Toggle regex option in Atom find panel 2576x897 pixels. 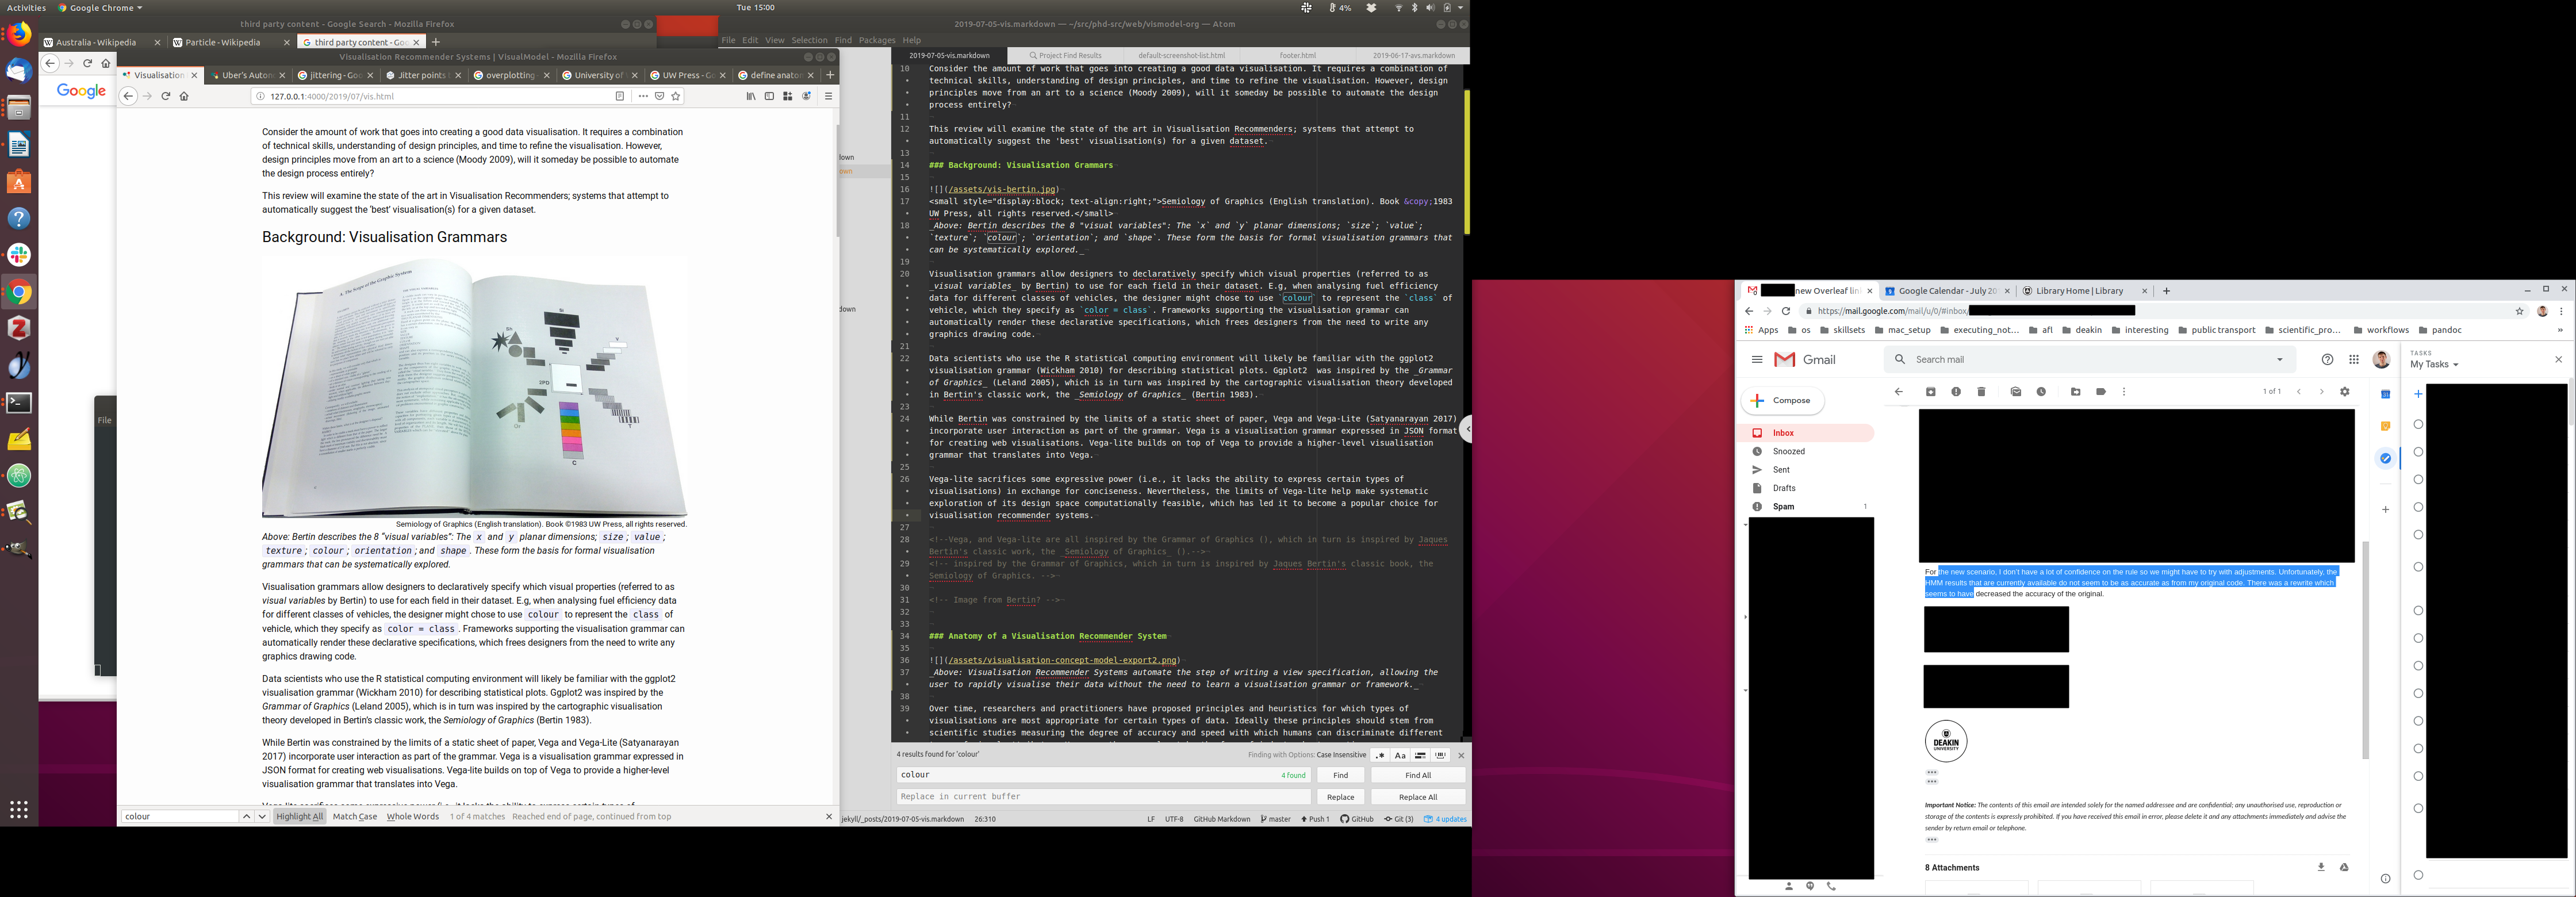(x=1380, y=755)
